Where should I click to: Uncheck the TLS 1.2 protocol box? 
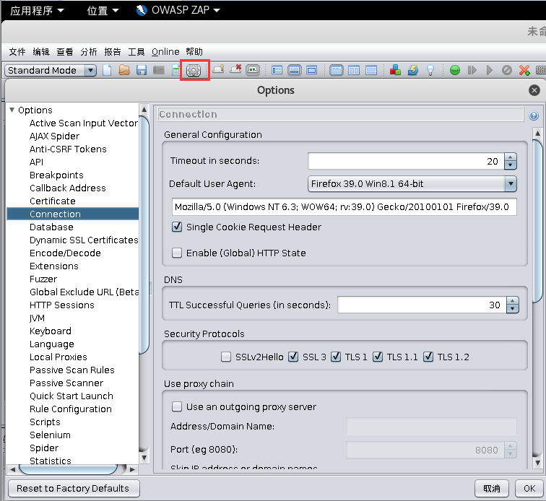pos(428,357)
